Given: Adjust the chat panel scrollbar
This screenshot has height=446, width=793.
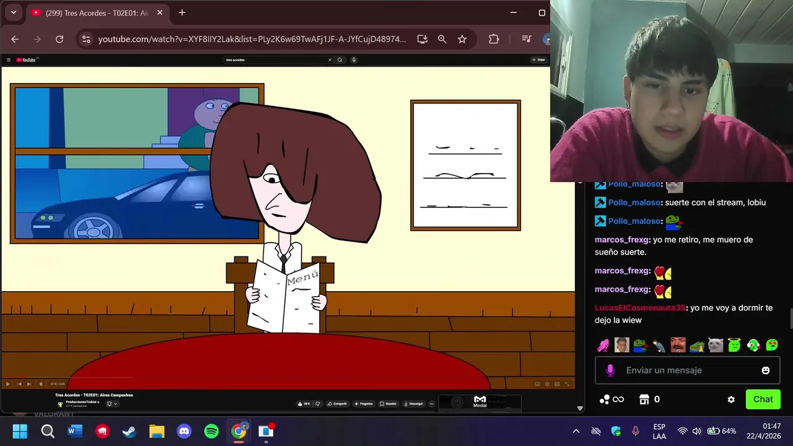Looking at the screenshot, I should [x=791, y=318].
